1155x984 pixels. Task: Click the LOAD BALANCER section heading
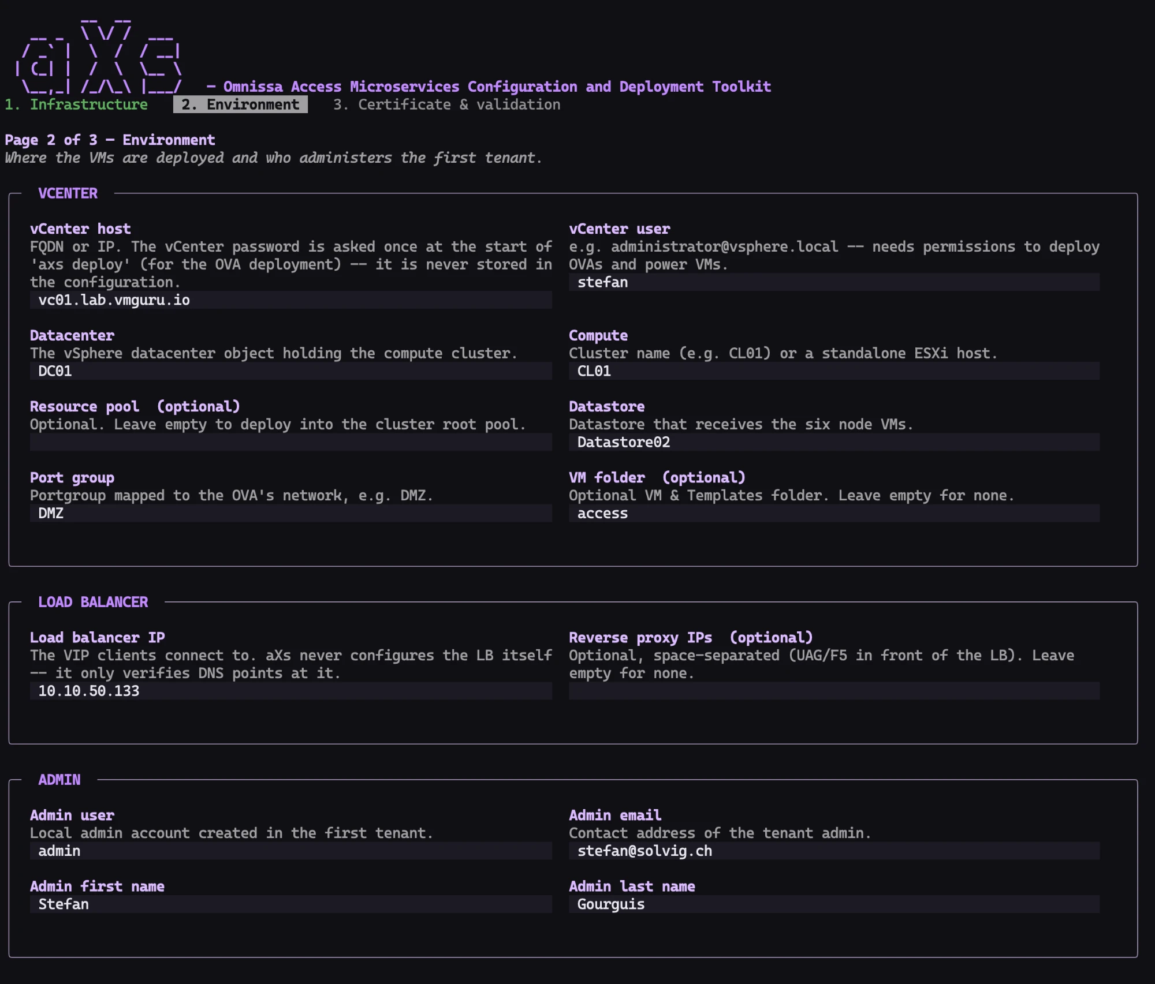tap(93, 602)
